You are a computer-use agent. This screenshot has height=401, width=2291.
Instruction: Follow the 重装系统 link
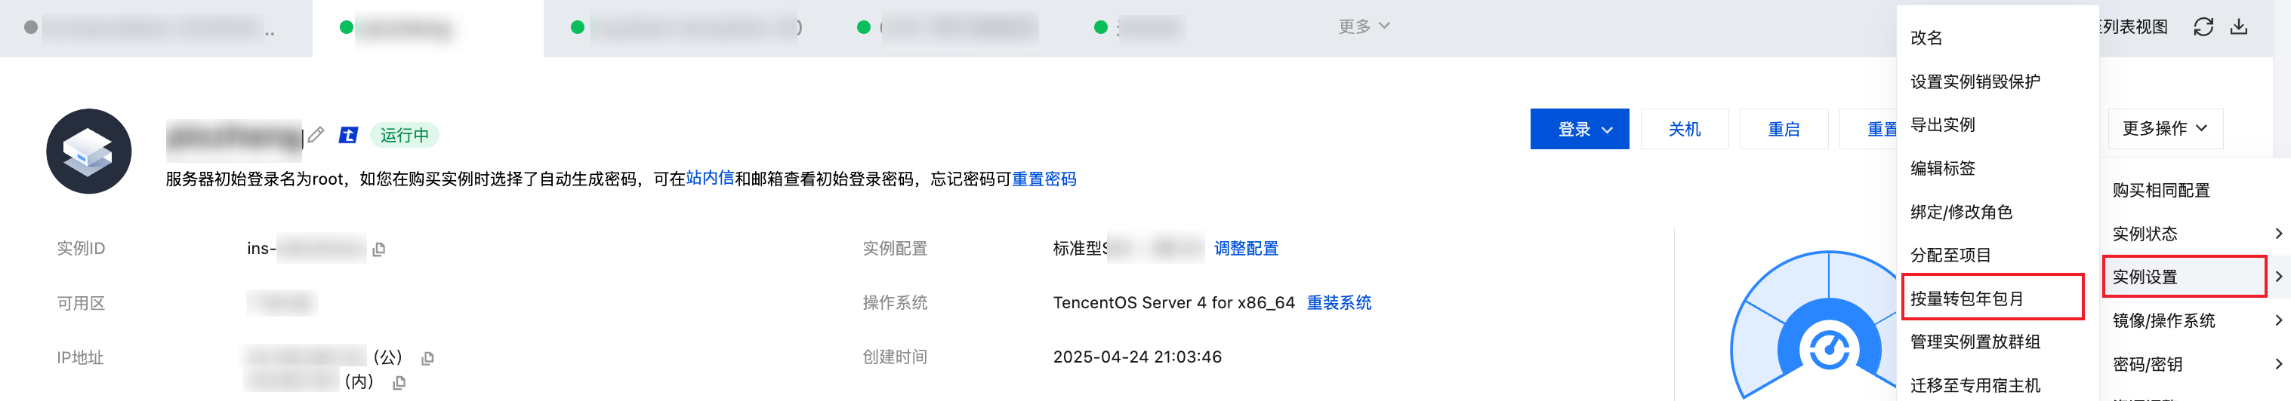pyautogui.click(x=1339, y=302)
